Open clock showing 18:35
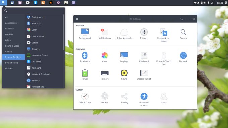Image resolution: width=228 pixels, height=128 pixels. point(220,3)
